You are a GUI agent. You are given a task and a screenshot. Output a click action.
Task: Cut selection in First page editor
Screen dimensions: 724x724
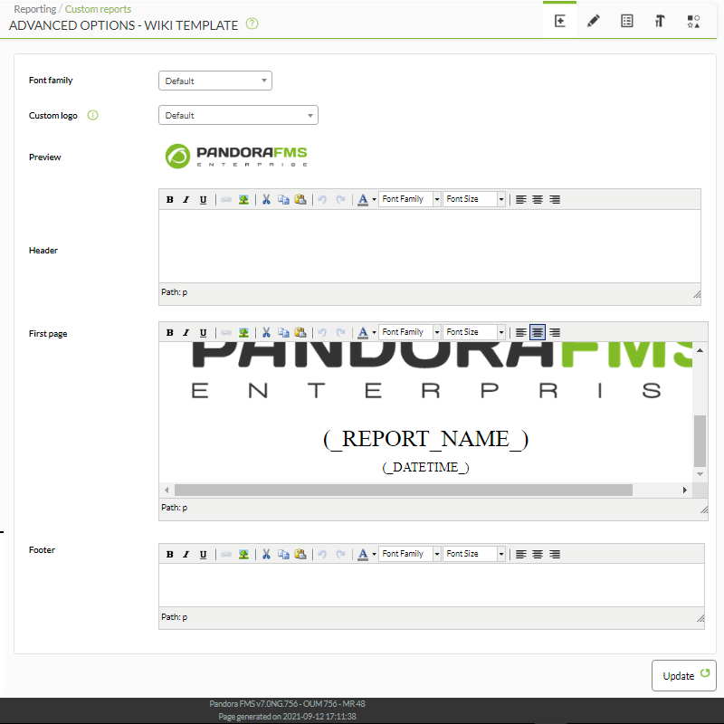[266, 332]
